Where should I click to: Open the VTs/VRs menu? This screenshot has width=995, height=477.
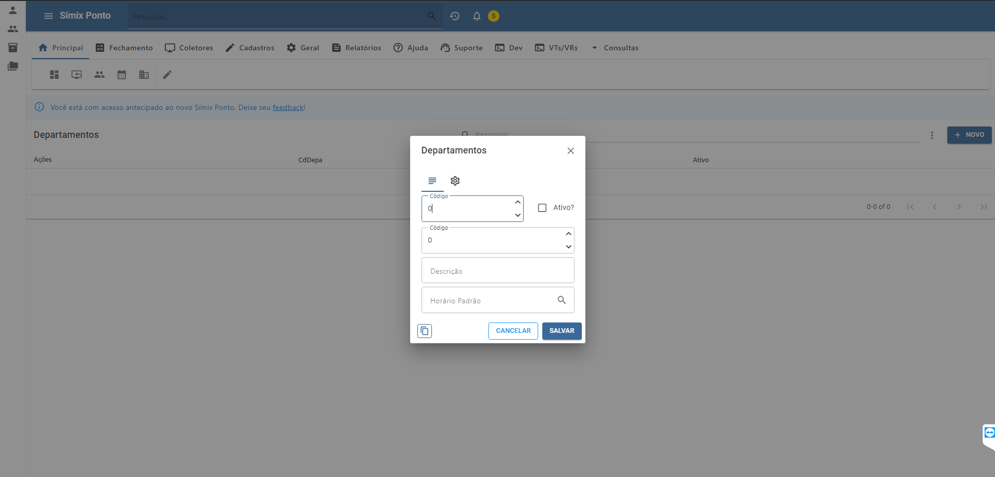point(556,48)
